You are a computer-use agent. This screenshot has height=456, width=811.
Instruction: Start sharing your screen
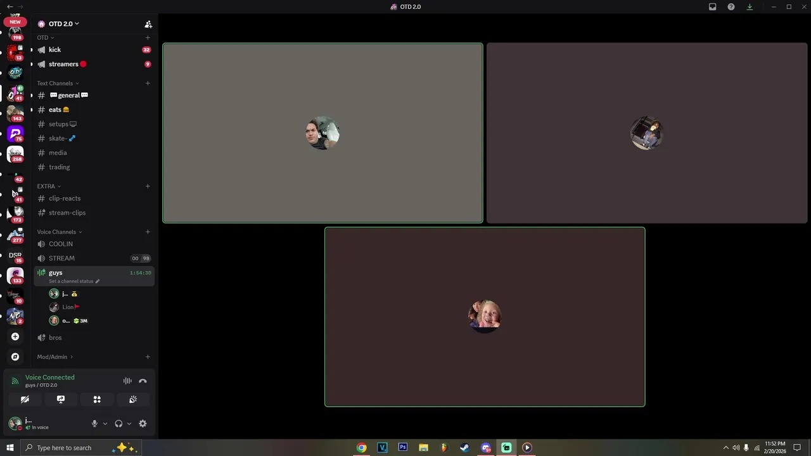61,400
